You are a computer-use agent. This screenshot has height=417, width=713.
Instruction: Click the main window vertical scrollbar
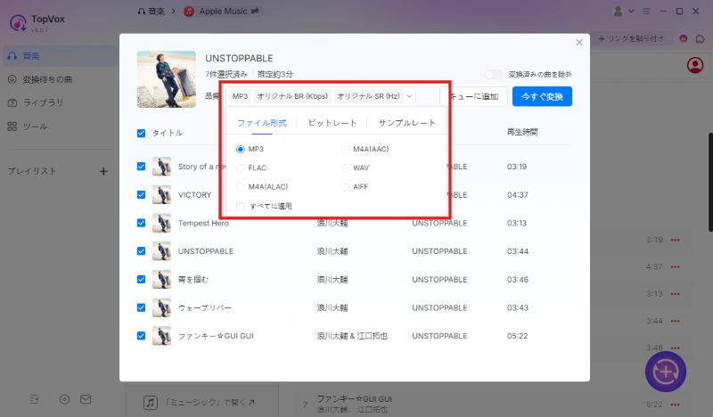click(x=710, y=182)
